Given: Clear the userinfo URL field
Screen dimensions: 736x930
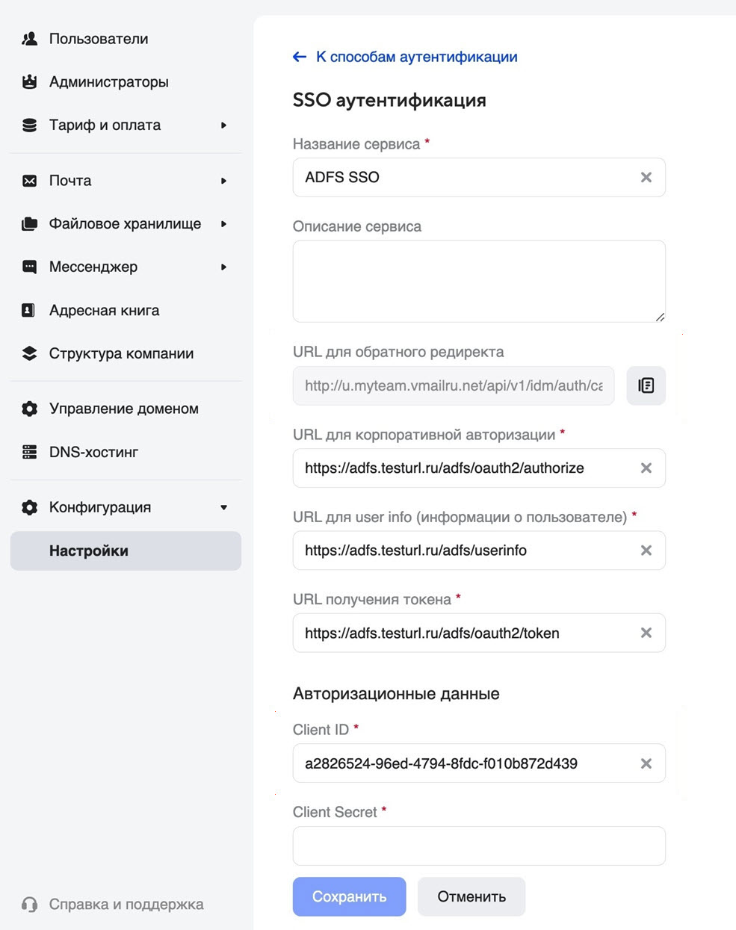Looking at the screenshot, I should [646, 551].
